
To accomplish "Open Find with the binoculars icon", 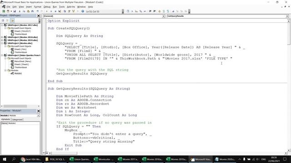I will point(32,11).
